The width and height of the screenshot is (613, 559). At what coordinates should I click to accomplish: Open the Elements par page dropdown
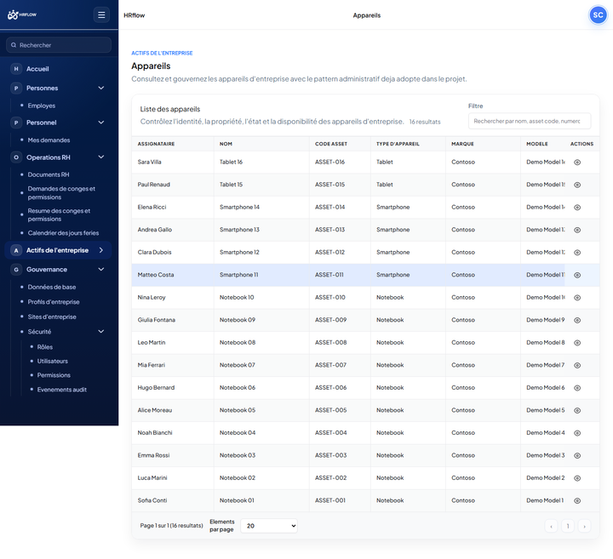pyautogui.click(x=269, y=526)
